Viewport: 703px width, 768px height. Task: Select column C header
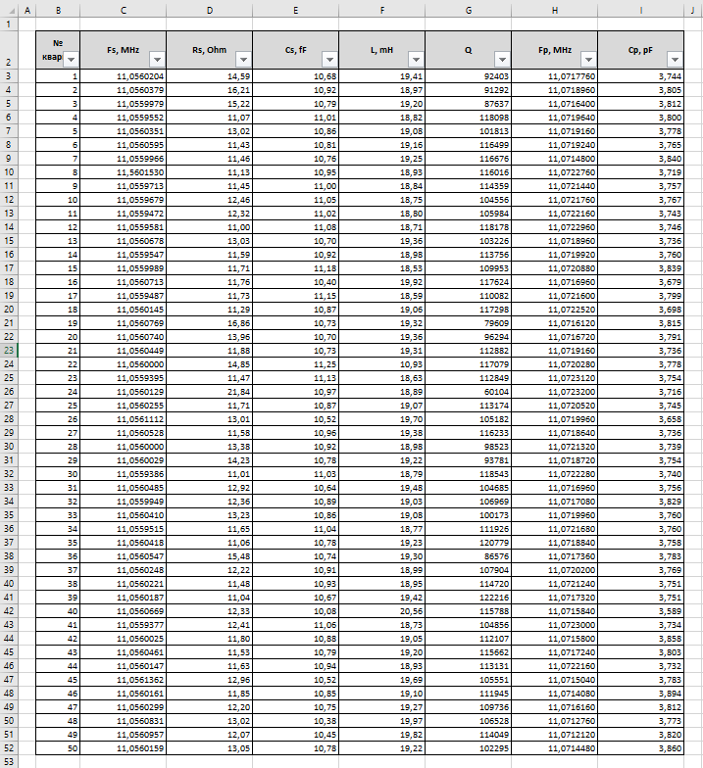click(124, 10)
